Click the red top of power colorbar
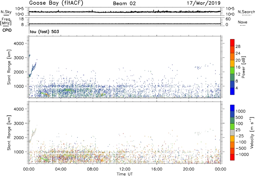Viewport: 255px width, 176px height. 232,43
